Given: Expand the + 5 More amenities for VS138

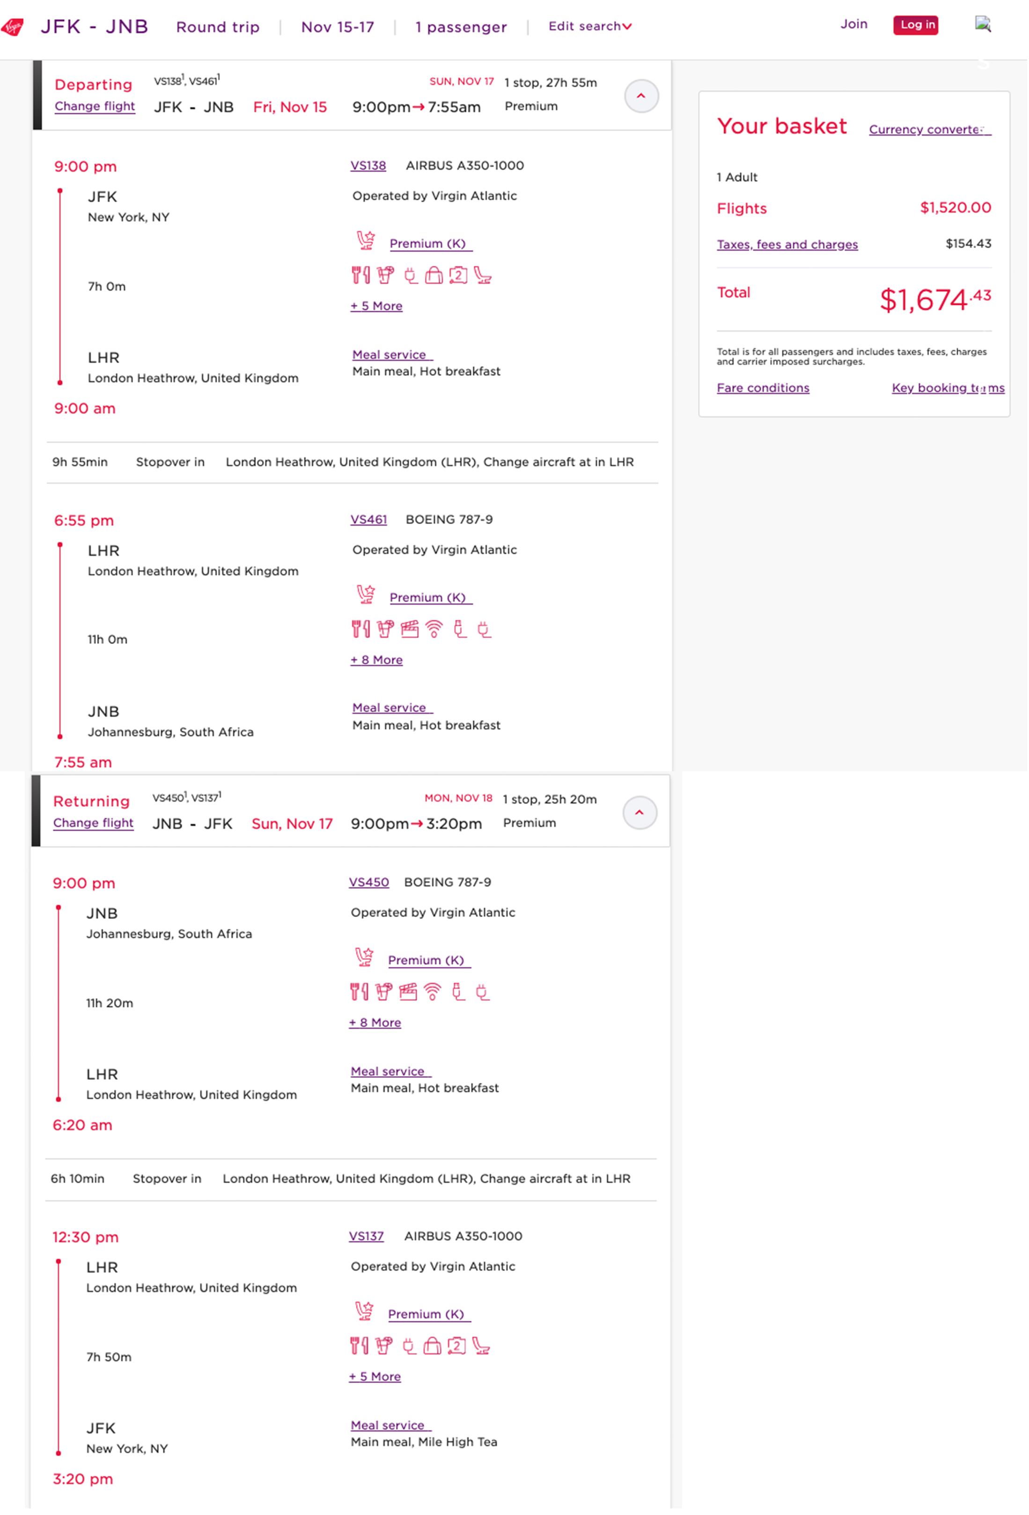Looking at the screenshot, I should 376,305.
